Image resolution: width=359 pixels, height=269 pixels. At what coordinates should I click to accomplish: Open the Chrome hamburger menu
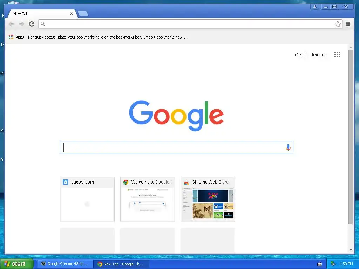point(348,24)
